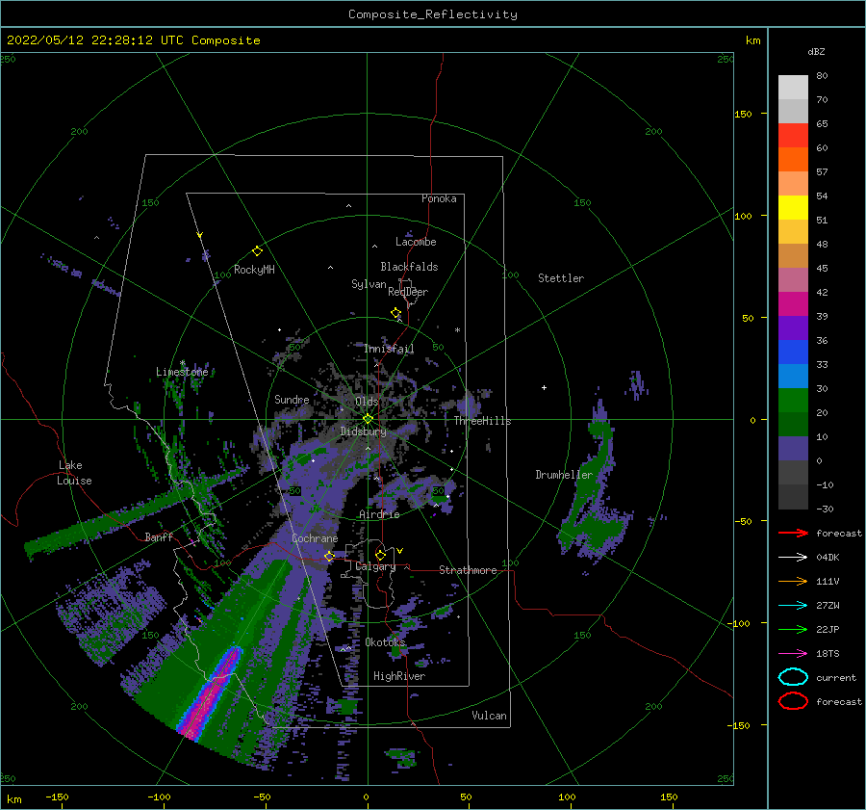Click the Limestone label

pyautogui.click(x=182, y=372)
